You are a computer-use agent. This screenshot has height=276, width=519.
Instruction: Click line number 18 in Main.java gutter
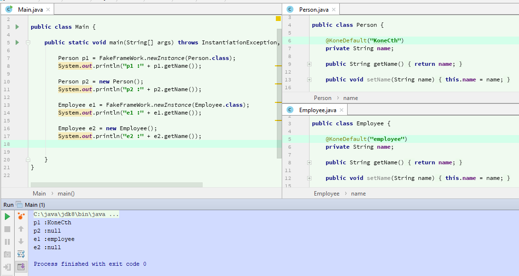[x=7, y=144]
